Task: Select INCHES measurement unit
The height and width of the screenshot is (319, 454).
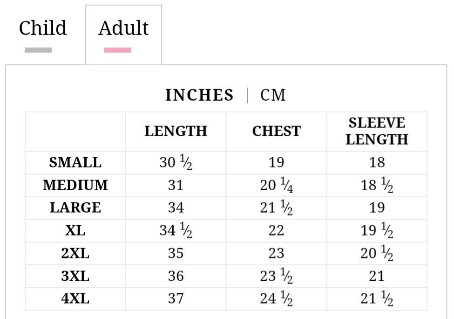Action: tap(199, 95)
